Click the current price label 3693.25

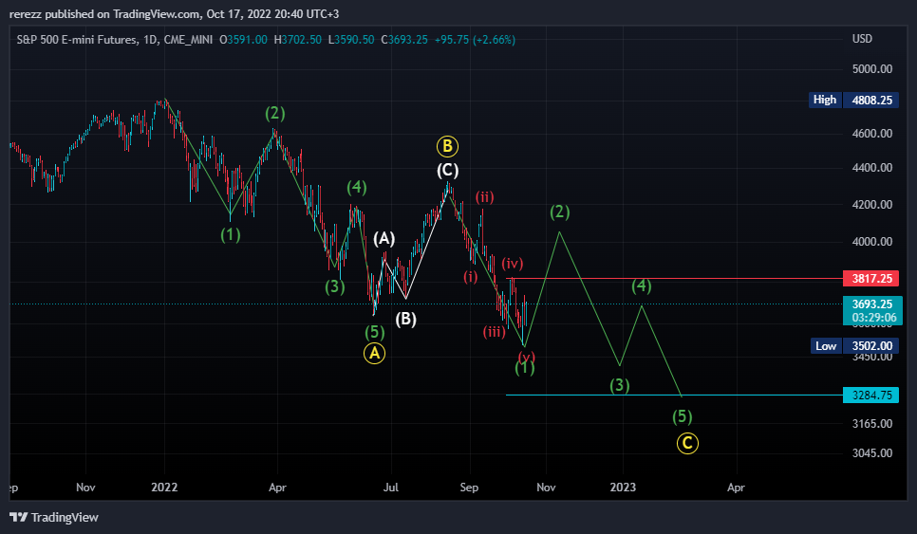click(872, 304)
